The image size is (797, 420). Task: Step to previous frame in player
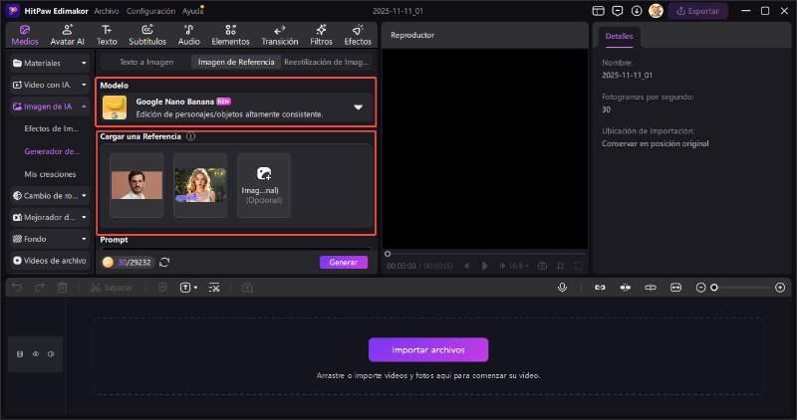[x=466, y=266]
